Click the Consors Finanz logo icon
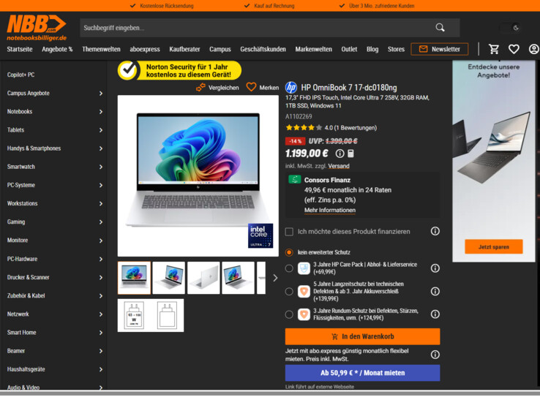This screenshot has height=397, width=540. click(x=294, y=179)
